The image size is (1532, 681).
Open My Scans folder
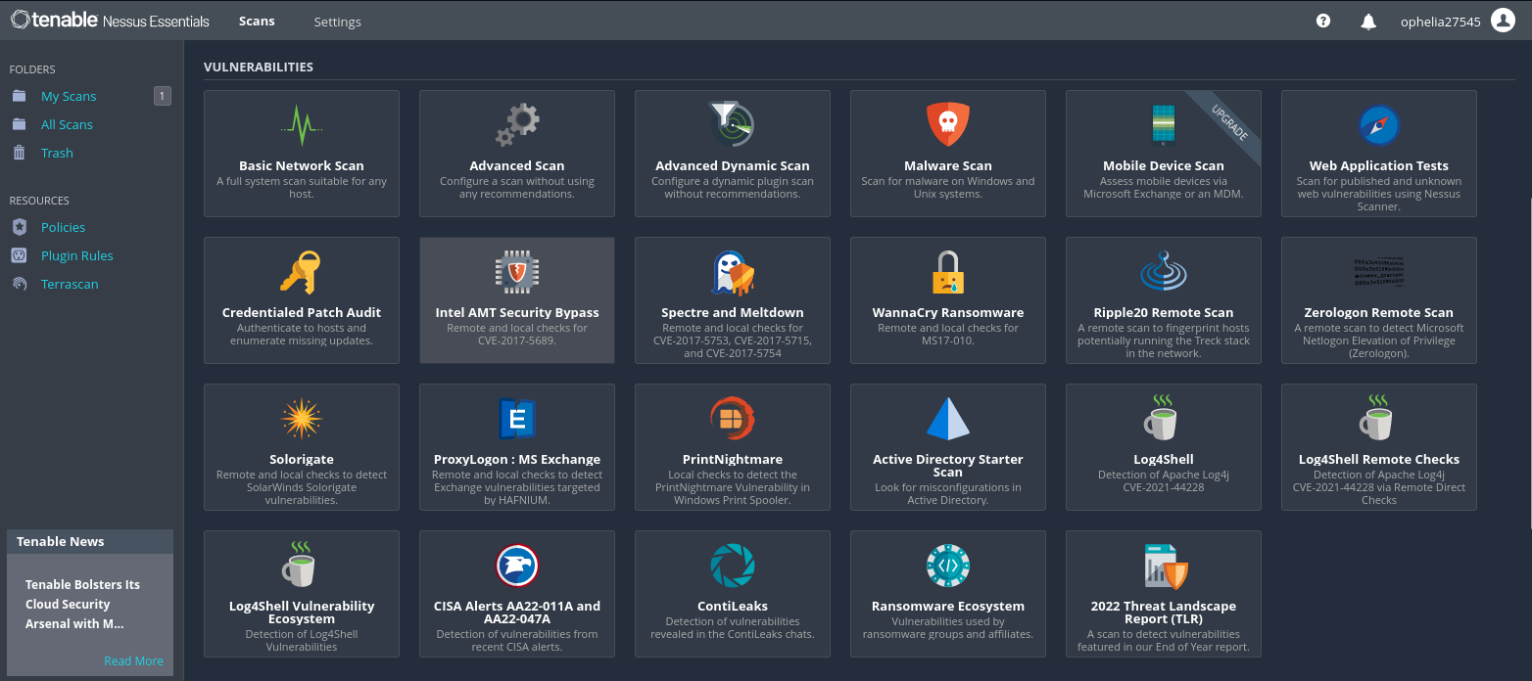point(69,96)
